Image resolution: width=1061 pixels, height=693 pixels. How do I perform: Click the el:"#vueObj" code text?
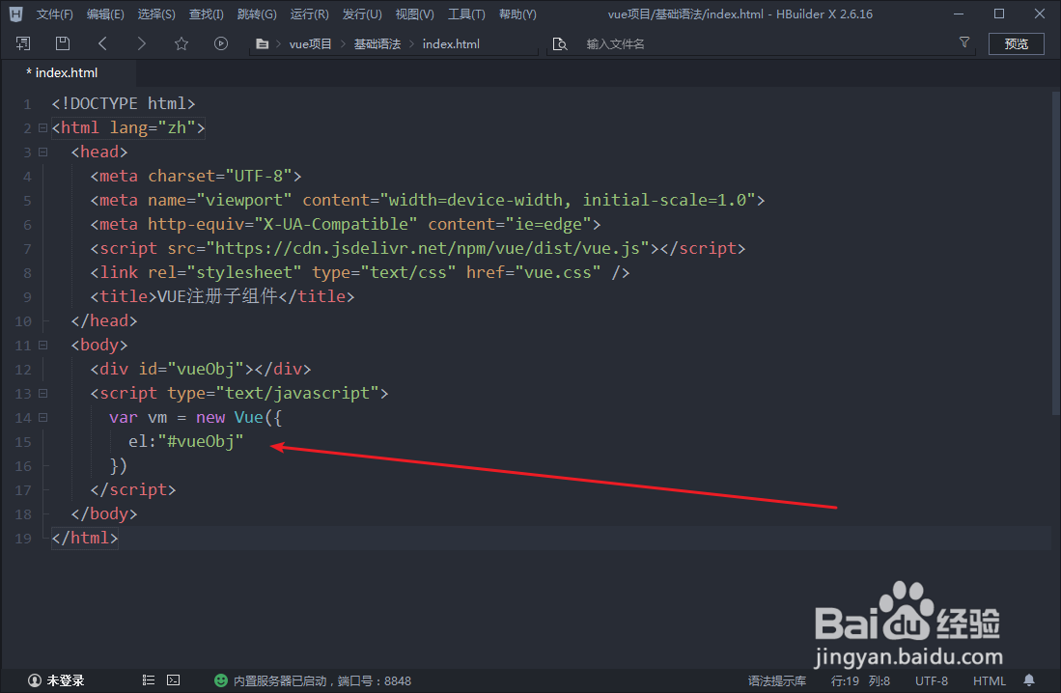point(186,441)
